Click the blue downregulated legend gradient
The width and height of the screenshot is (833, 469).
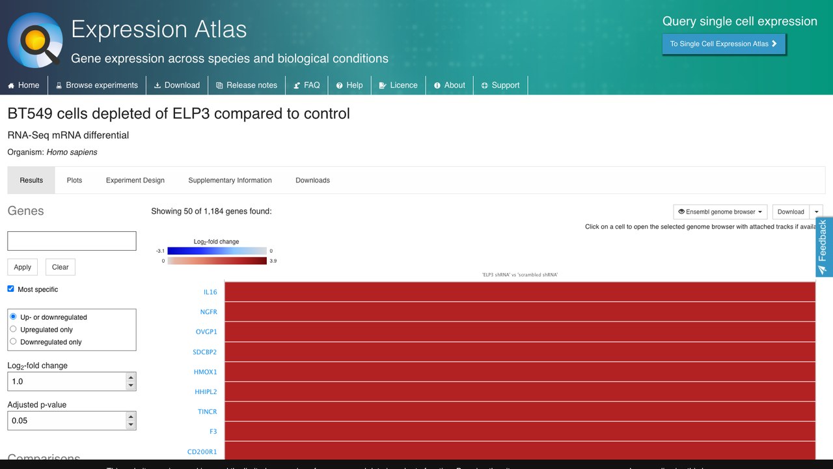[x=217, y=251]
